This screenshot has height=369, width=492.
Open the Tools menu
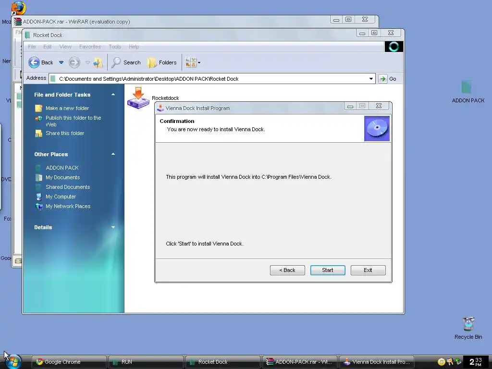point(115,47)
